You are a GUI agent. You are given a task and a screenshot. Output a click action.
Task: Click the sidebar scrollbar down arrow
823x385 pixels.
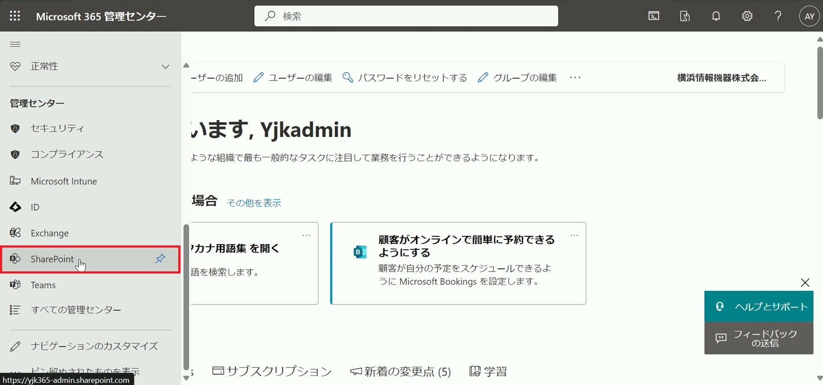(186, 378)
